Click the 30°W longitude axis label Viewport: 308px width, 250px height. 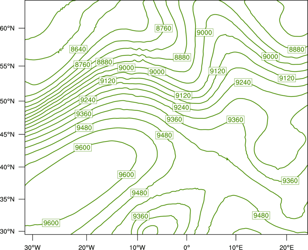click(33, 247)
